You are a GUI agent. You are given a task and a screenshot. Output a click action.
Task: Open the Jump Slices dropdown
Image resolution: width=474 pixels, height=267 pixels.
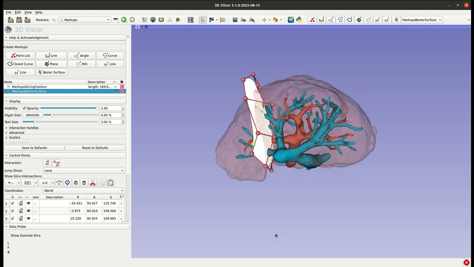[x=84, y=171]
